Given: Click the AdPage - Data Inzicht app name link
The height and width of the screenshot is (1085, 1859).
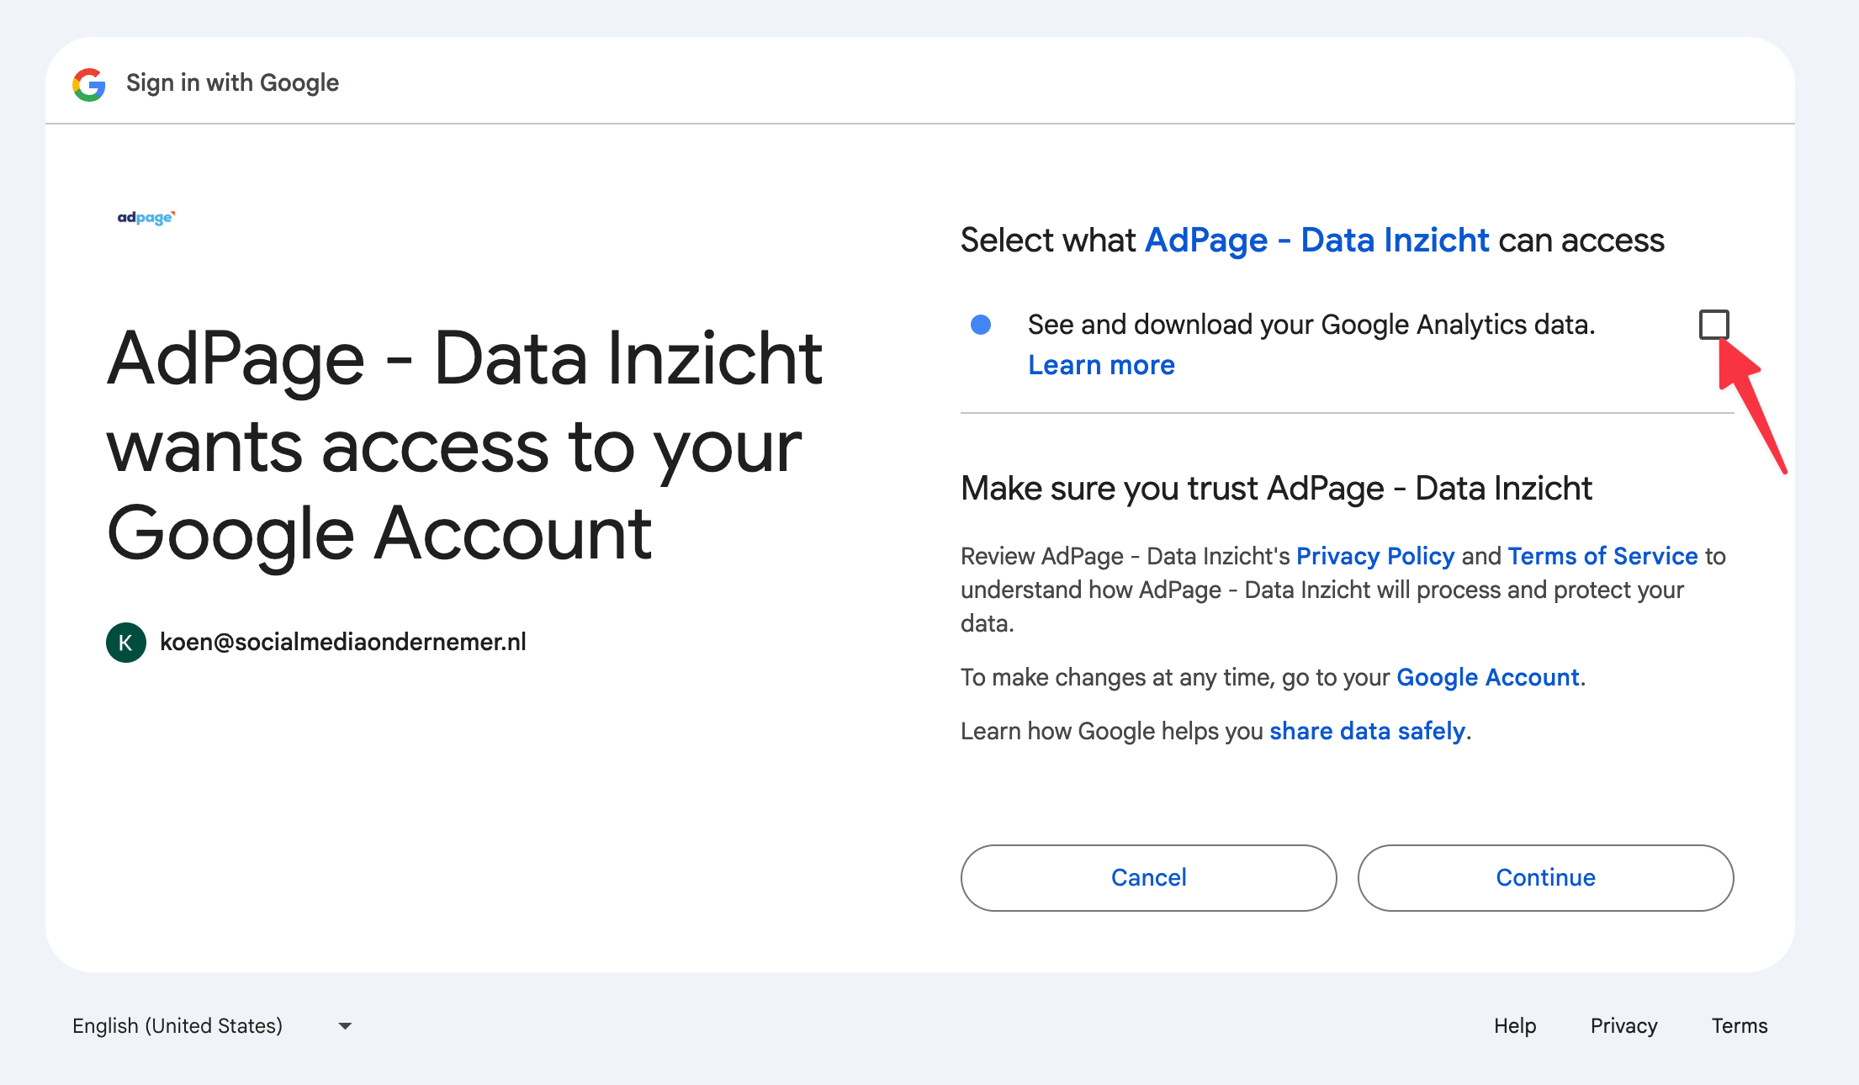Looking at the screenshot, I should click(1316, 241).
